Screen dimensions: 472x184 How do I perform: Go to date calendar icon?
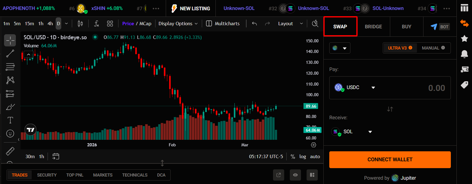(x=56, y=156)
